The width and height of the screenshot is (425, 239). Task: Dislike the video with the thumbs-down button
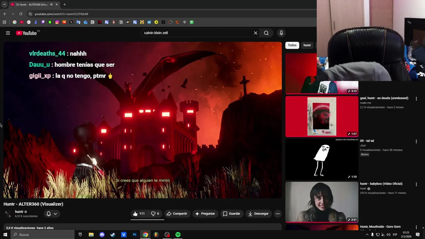[155, 214]
